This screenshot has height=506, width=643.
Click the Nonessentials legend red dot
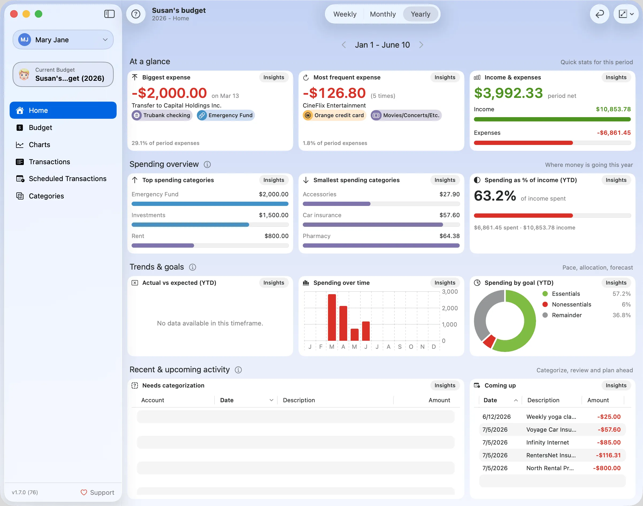click(x=545, y=304)
